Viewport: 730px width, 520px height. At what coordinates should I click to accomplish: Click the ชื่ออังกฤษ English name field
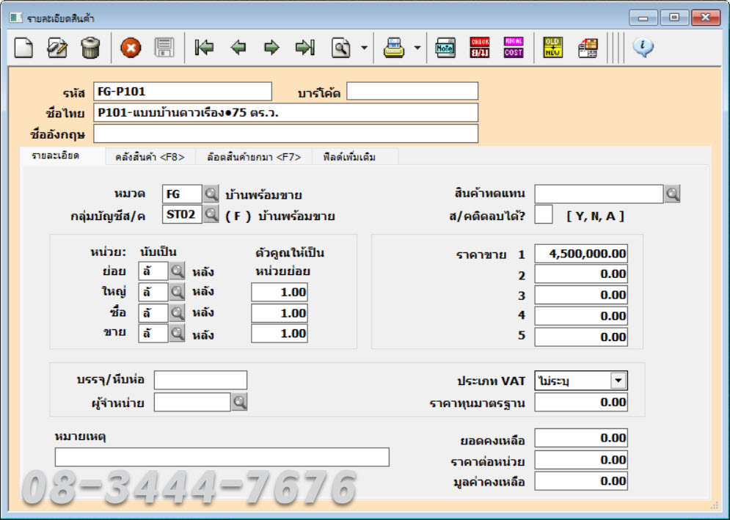point(286,133)
